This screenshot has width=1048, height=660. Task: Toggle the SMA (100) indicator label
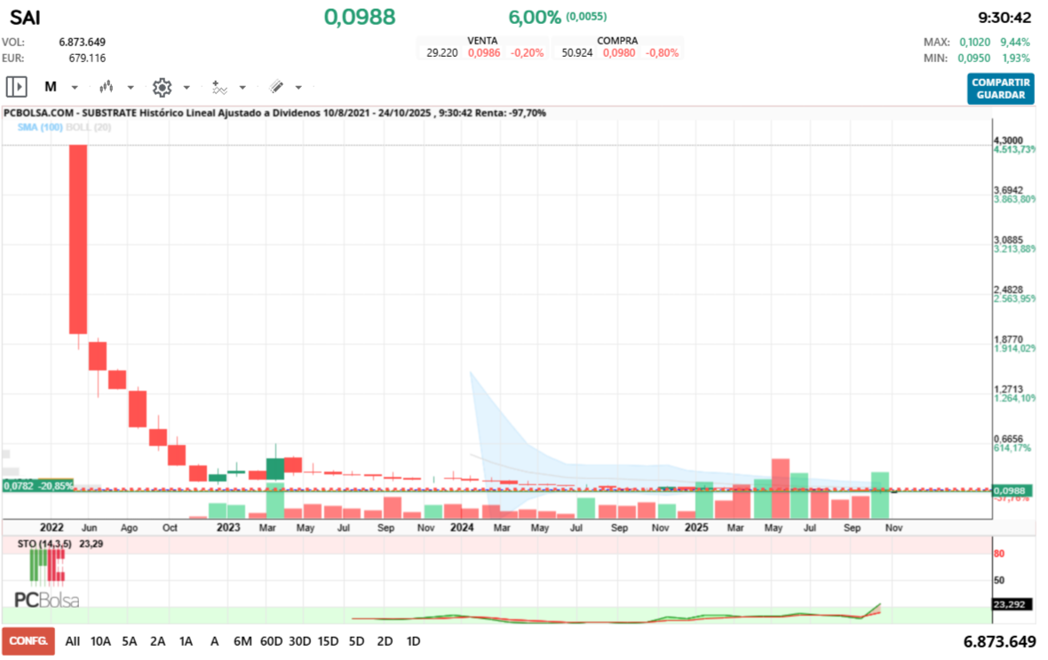click(x=39, y=127)
